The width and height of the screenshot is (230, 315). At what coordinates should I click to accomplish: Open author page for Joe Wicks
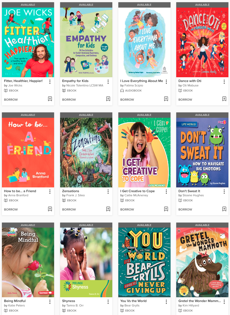[15, 85]
